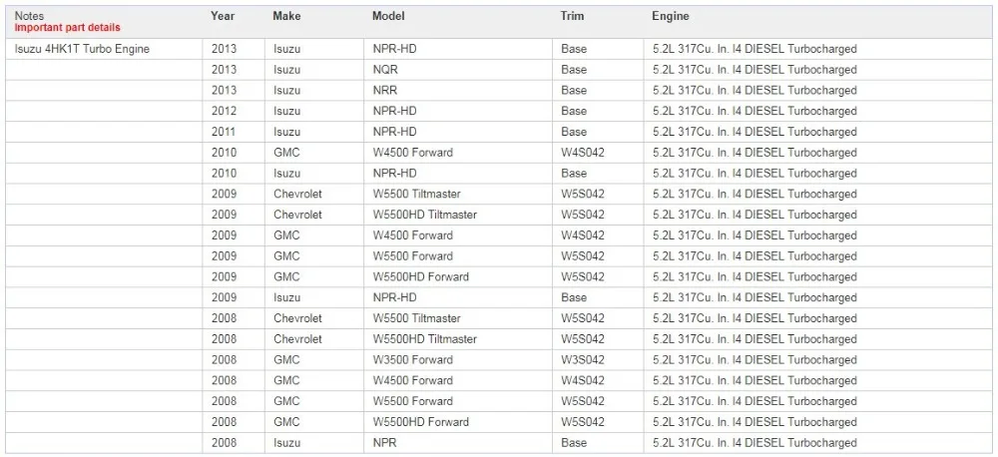Click the Trim column header
The image size is (998, 457).
click(x=571, y=16)
